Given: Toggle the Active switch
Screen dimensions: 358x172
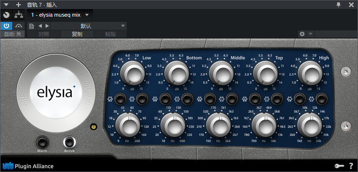Looking at the screenshot, I should click(x=69, y=142).
